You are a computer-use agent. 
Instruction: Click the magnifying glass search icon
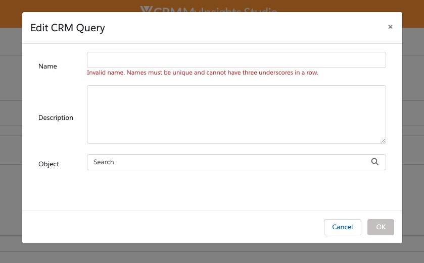(374, 162)
